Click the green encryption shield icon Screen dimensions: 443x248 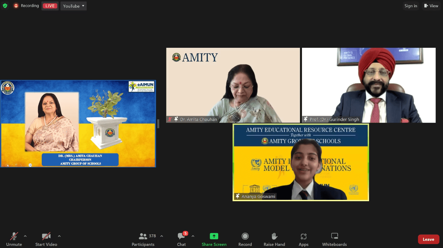coord(5,6)
